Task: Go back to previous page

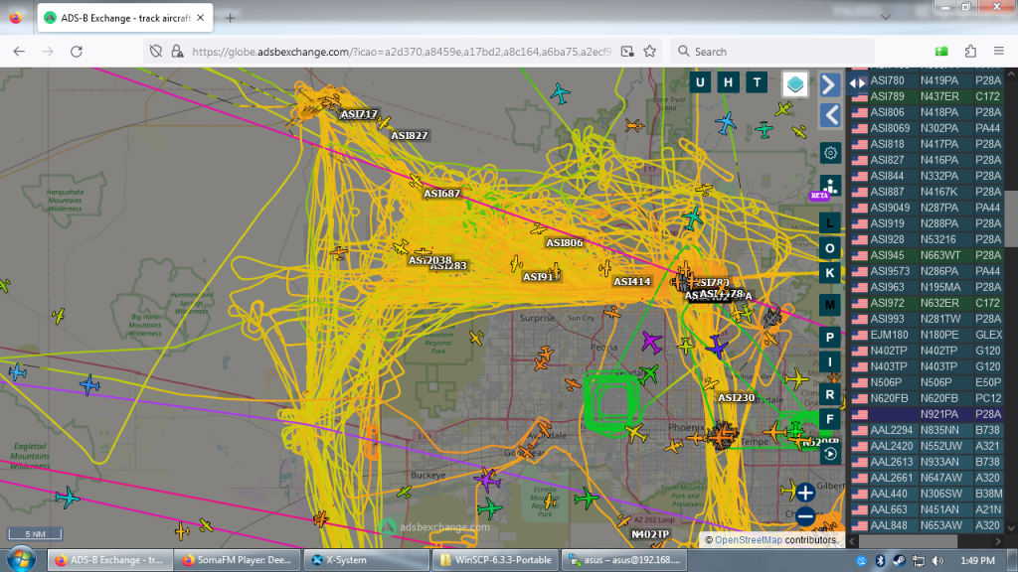Action: click(x=19, y=52)
